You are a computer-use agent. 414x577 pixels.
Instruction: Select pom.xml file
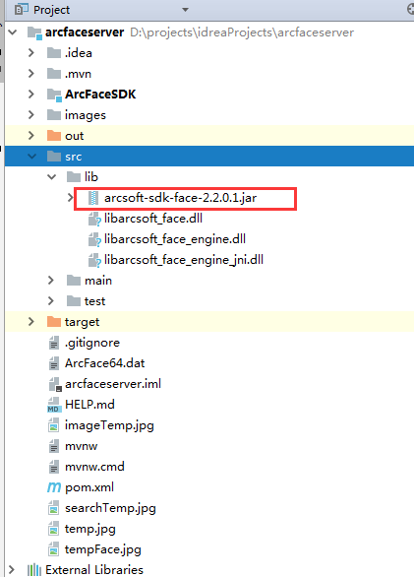(89, 487)
